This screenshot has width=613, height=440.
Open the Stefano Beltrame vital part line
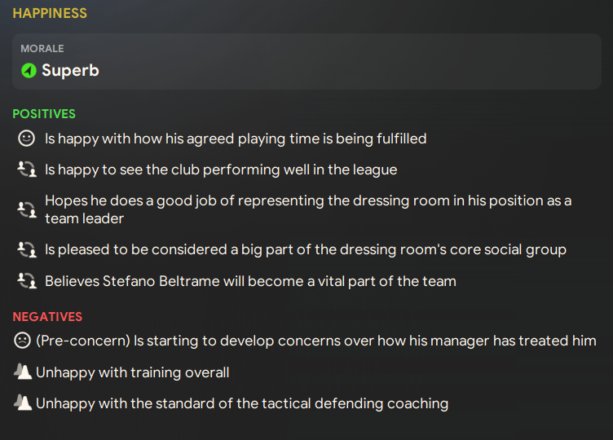[250, 281]
